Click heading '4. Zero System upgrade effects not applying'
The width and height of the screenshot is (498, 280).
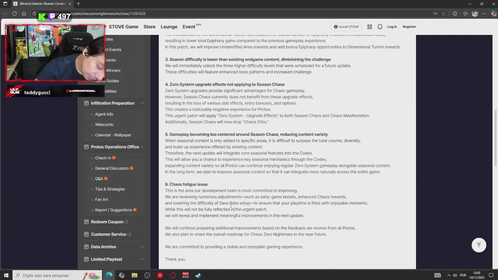coord(224,84)
